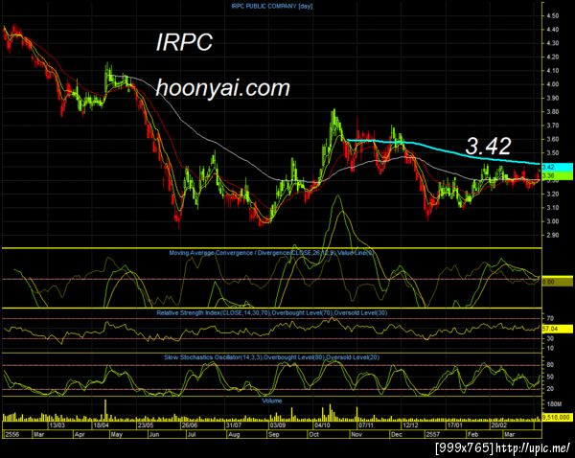Click the 23/05 date marker
The width and height of the screenshot is (575, 458).
pos(146,425)
